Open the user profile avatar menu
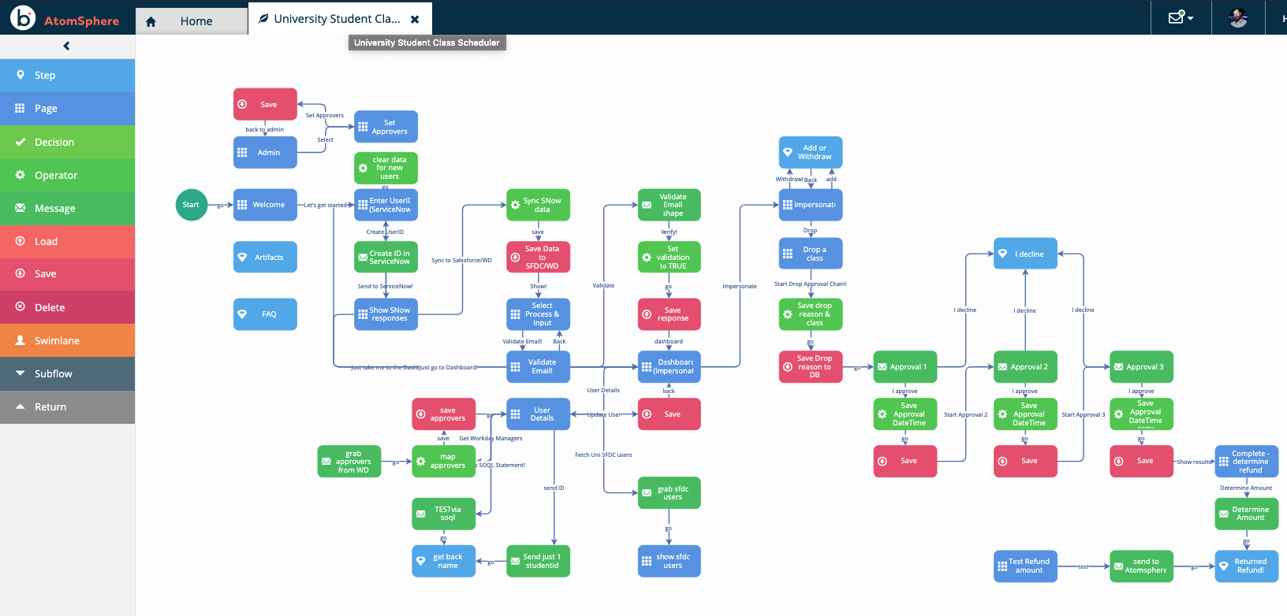The height and width of the screenshot is (616, 1287). (1237, 17)
